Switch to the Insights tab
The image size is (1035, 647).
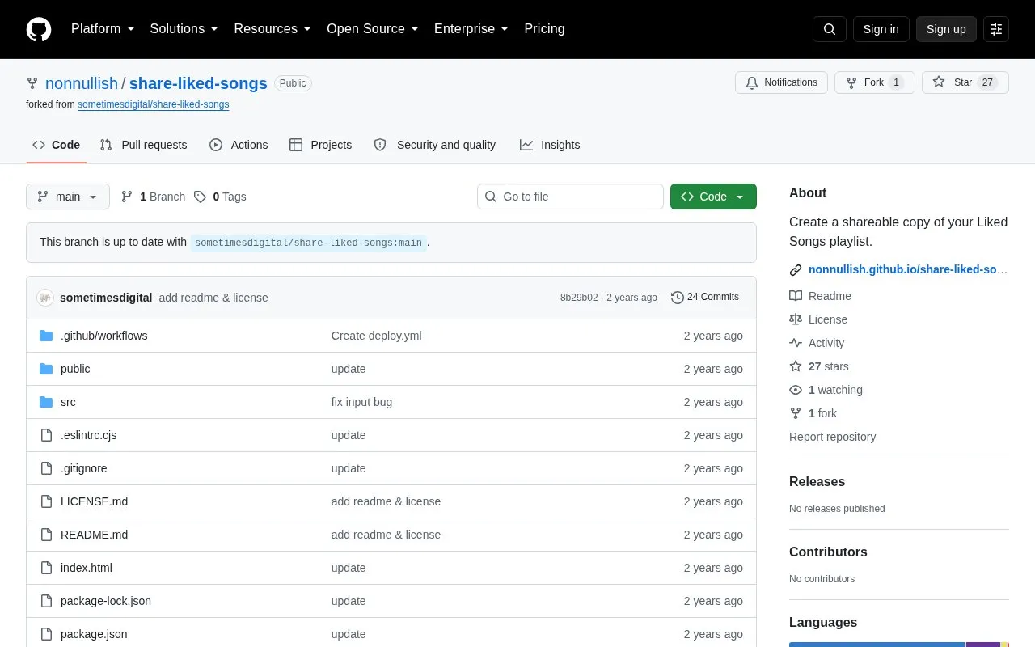[x=550, y=145]
